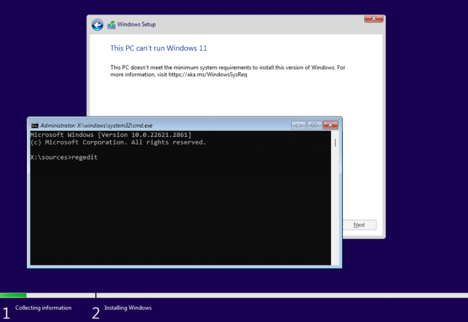Close the Administrator cmd.exe window
Image resolution: width=468 pixels, height=322 pixels.
click(x=330, y=125)
